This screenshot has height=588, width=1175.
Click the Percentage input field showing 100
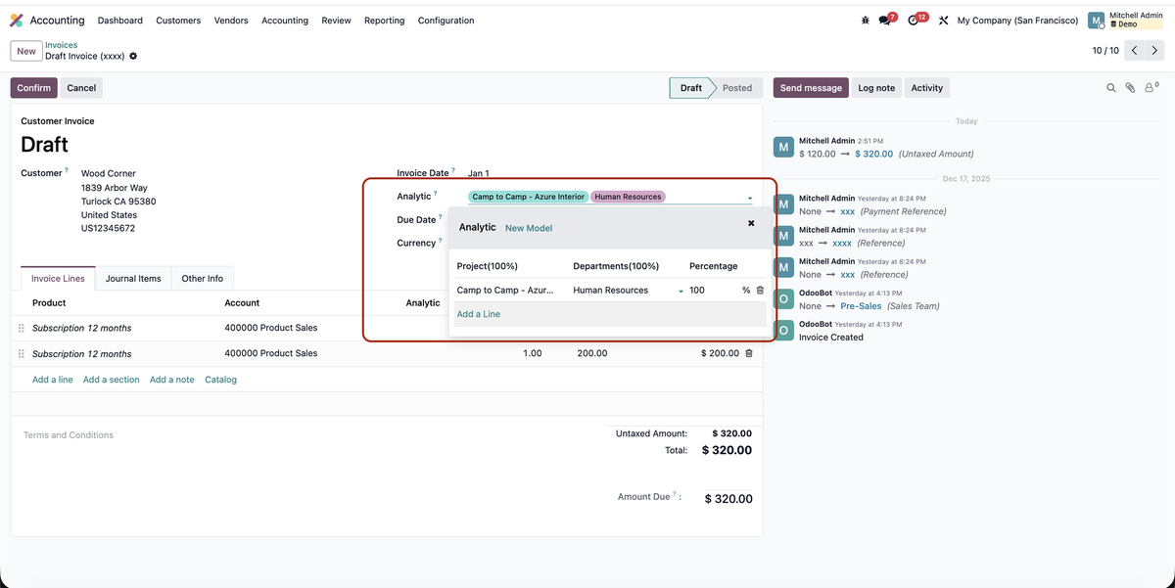[x=710, y=291]
